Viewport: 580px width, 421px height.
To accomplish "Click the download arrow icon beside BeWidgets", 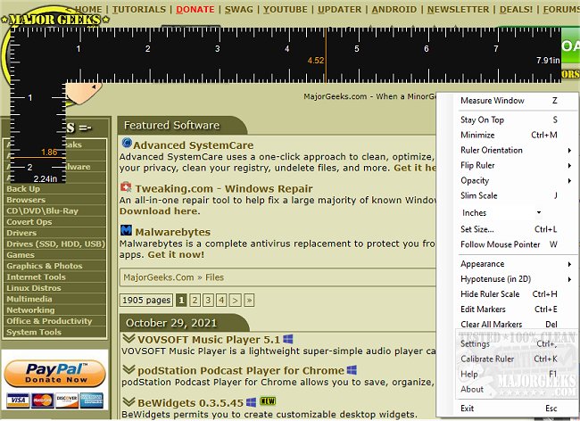I will [x=128, y=401].
